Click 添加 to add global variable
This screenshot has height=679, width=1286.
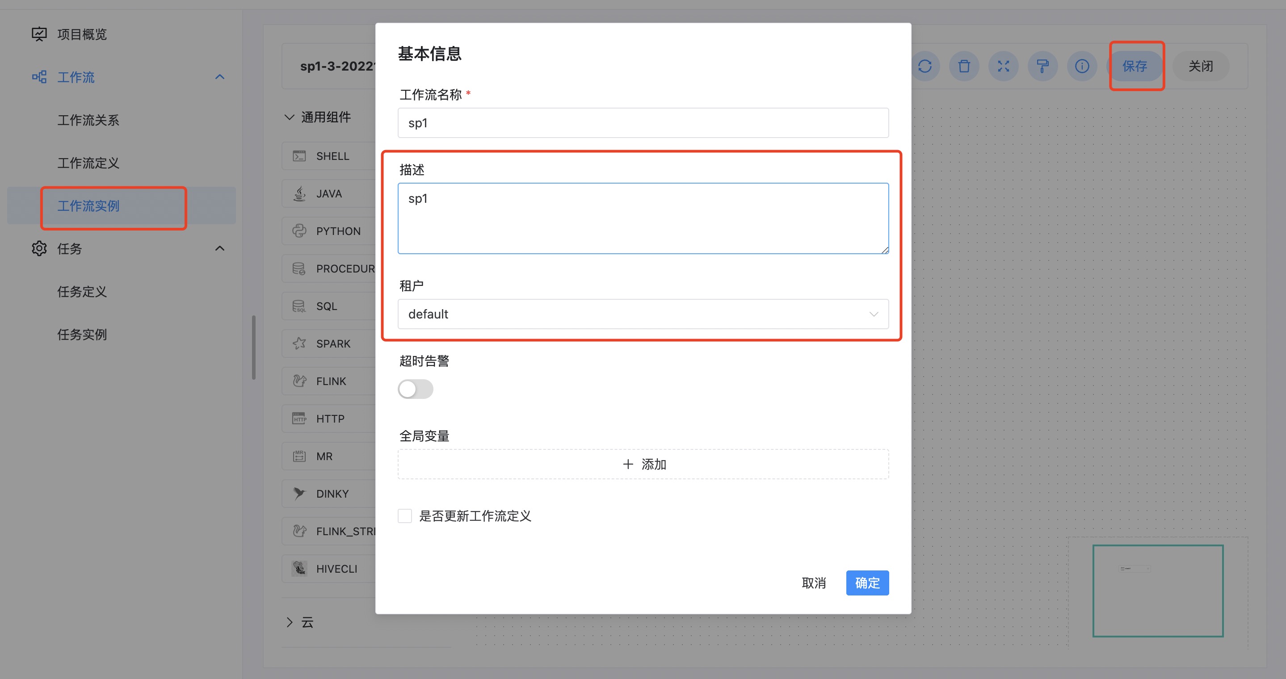(643, 464)
